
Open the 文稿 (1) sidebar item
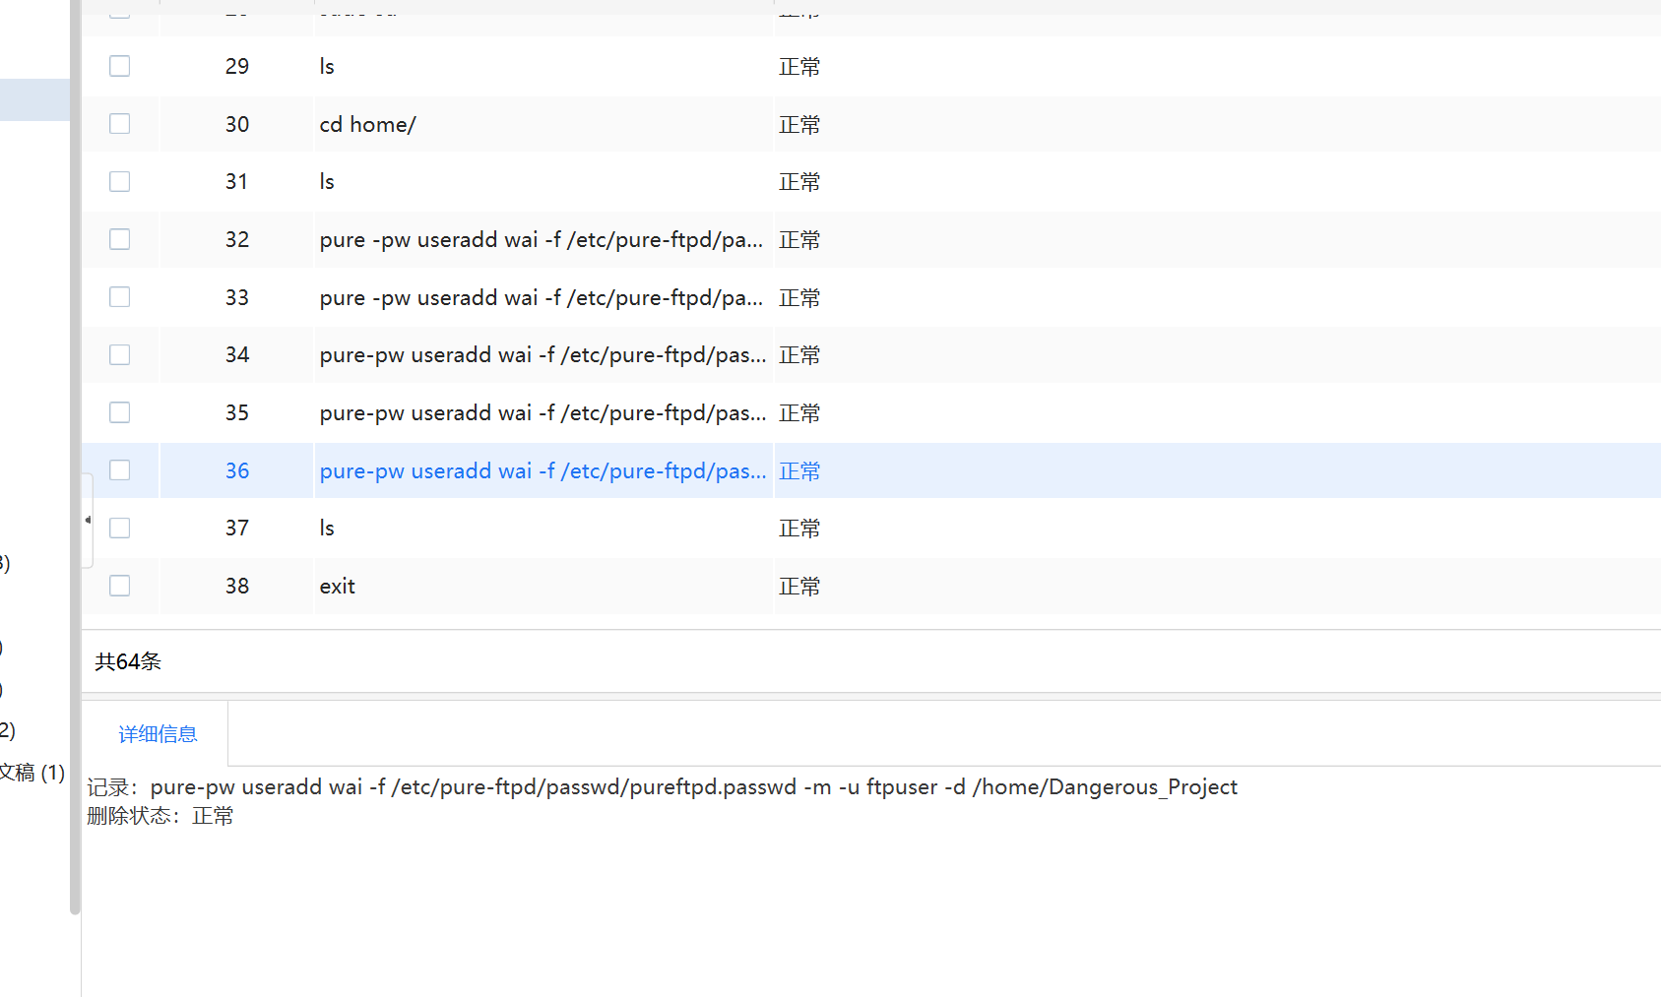32,773
